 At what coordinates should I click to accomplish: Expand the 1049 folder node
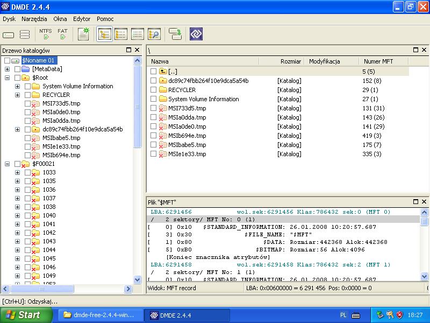18,276
